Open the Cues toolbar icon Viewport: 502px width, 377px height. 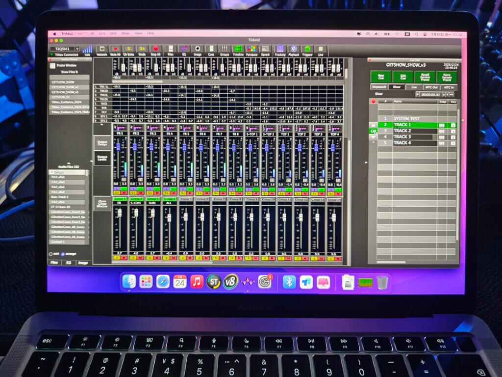tap(211, 49)
